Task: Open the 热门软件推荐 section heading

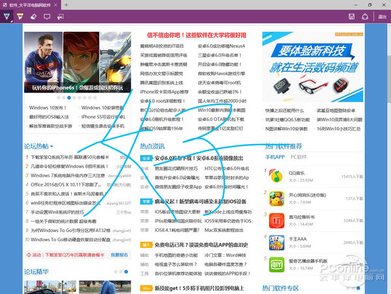Action: pyautogui.click(x=283, y=146)
